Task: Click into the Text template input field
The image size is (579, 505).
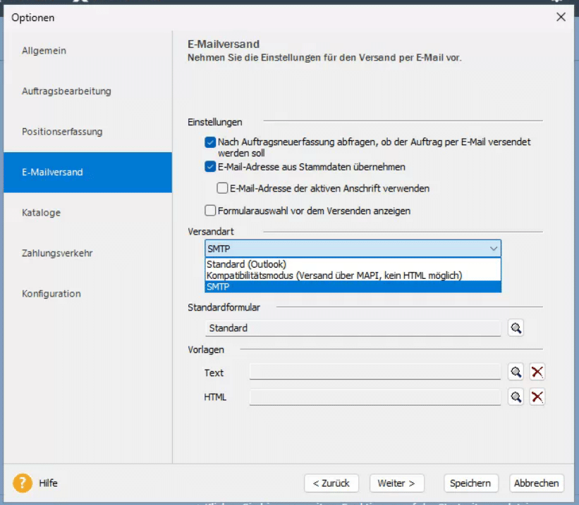Action: 374,373
